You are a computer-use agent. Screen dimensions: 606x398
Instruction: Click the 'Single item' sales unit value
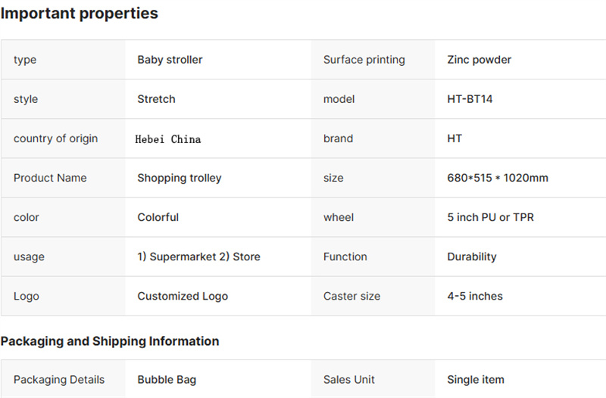point(476,380)
